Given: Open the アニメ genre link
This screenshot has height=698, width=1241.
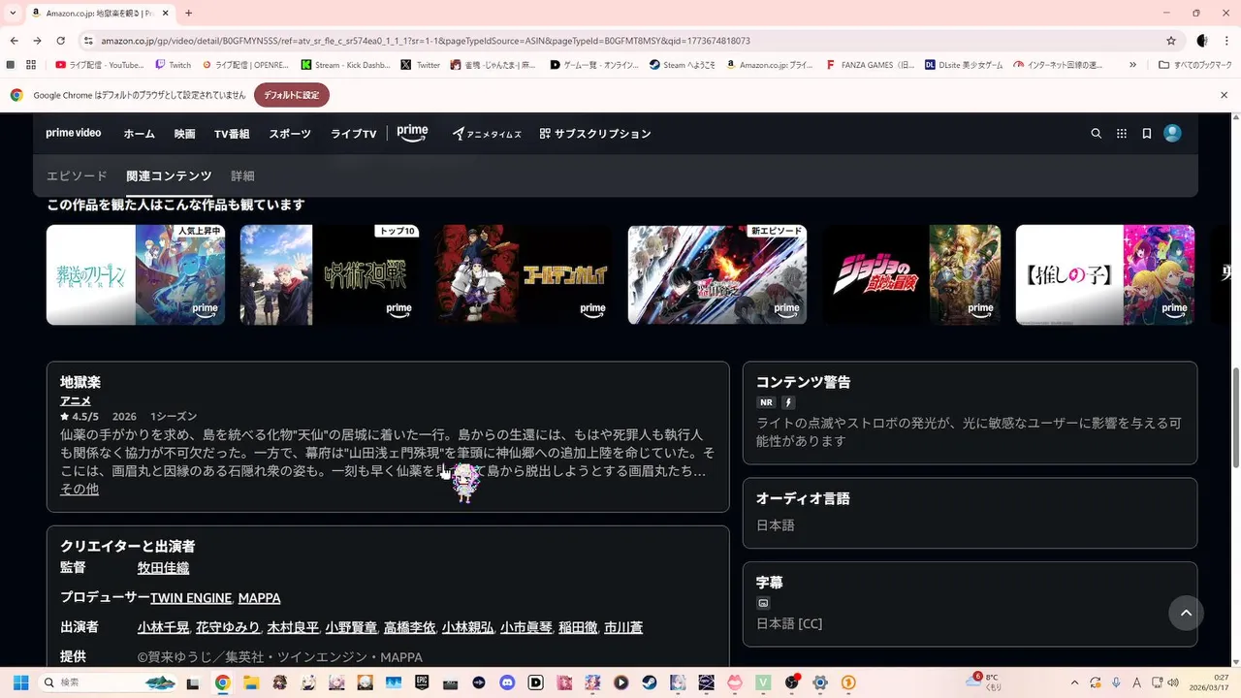Looking at the screenshot, I should point(76,401).
